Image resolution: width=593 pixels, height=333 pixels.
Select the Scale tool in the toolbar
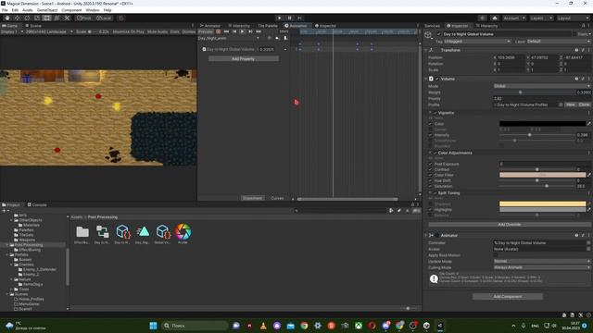(x=37, y=18)
